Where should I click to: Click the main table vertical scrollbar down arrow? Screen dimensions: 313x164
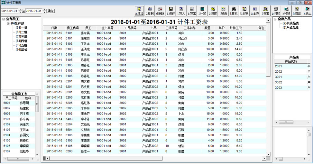click(268, 154)
